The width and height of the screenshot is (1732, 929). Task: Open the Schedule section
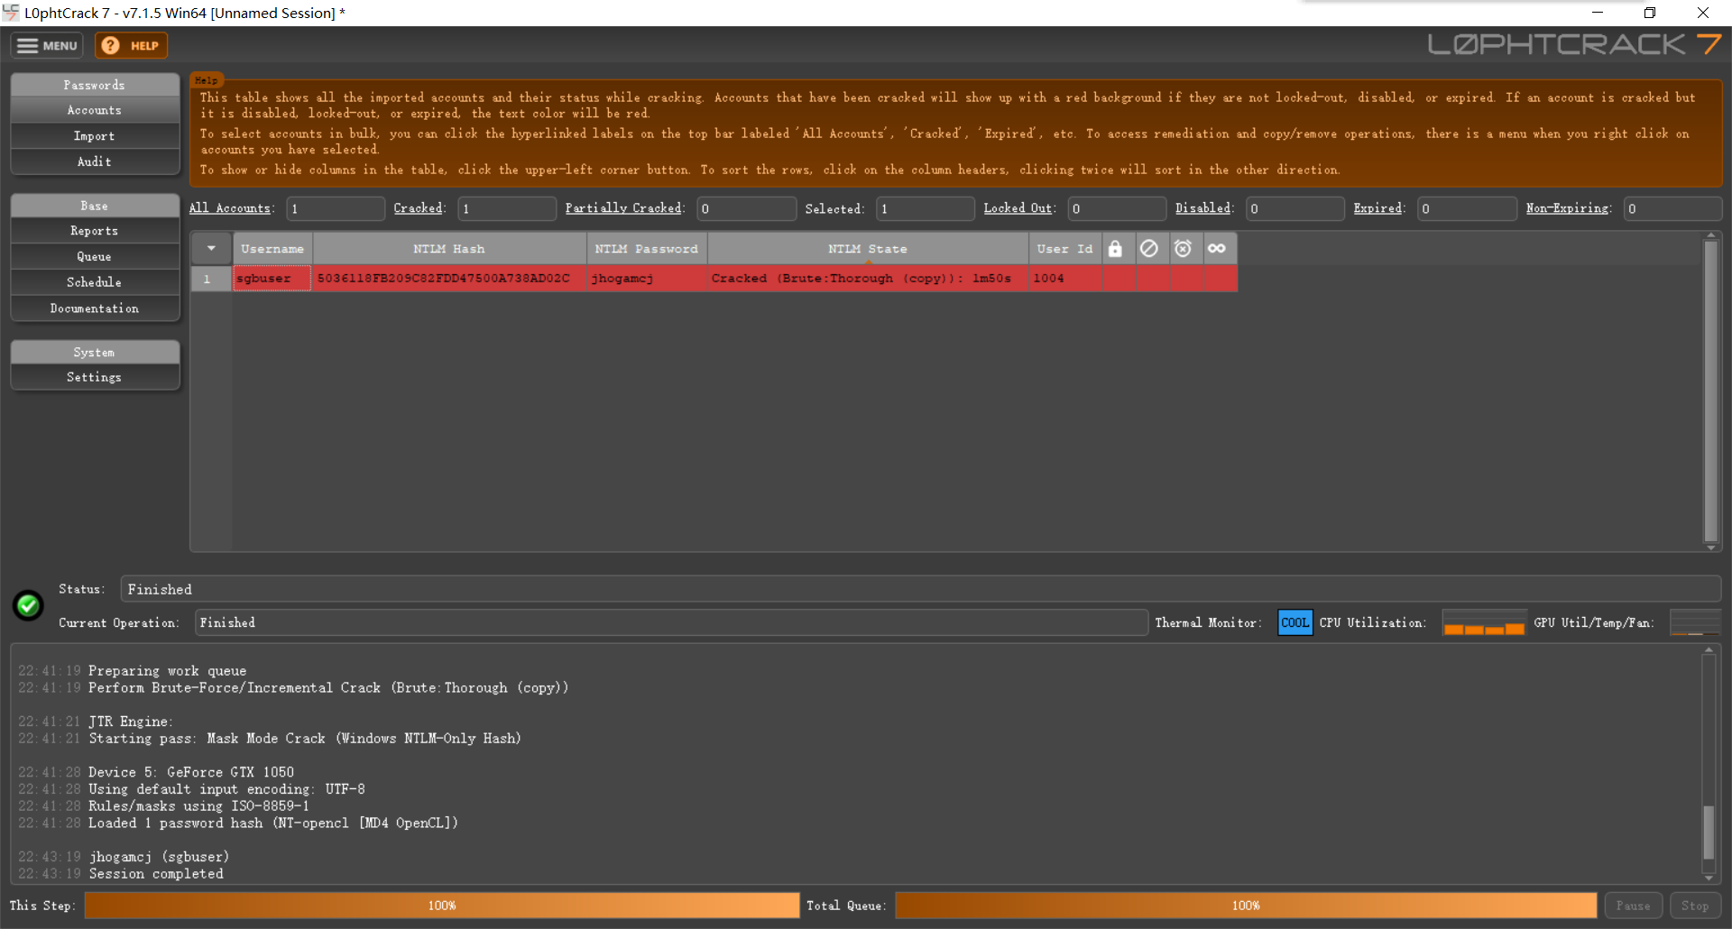(x=95, y=282)
